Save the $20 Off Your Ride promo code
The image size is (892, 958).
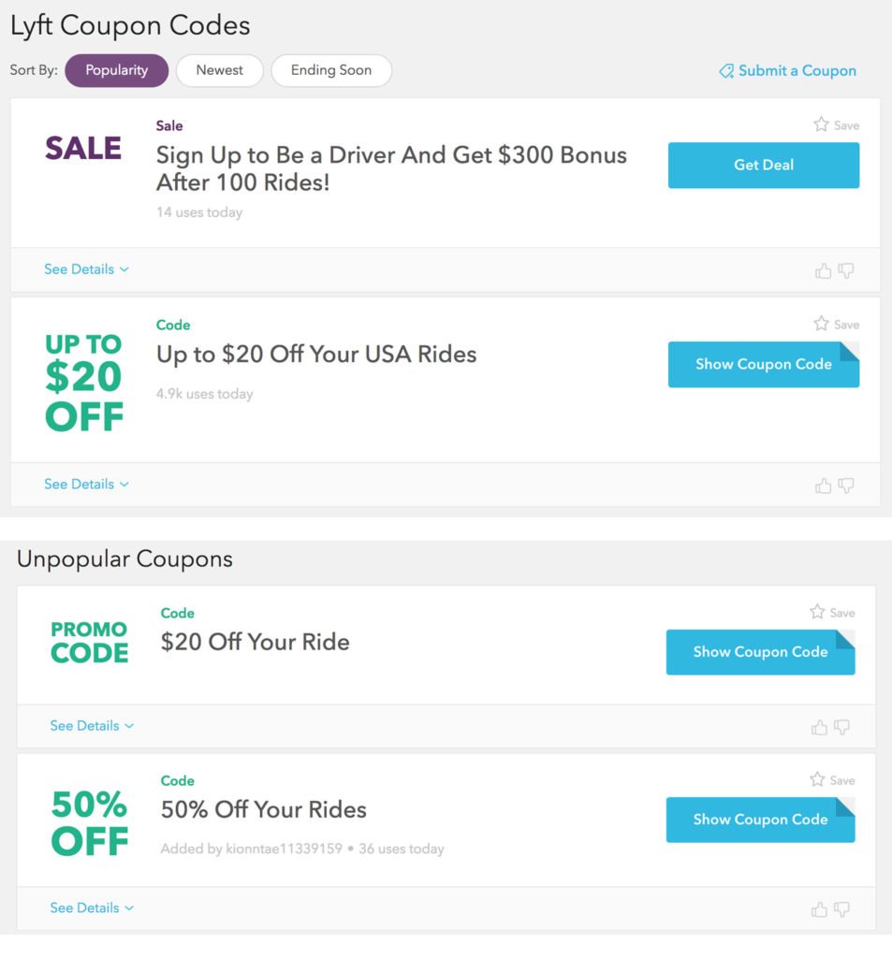(x=831, y=612)
